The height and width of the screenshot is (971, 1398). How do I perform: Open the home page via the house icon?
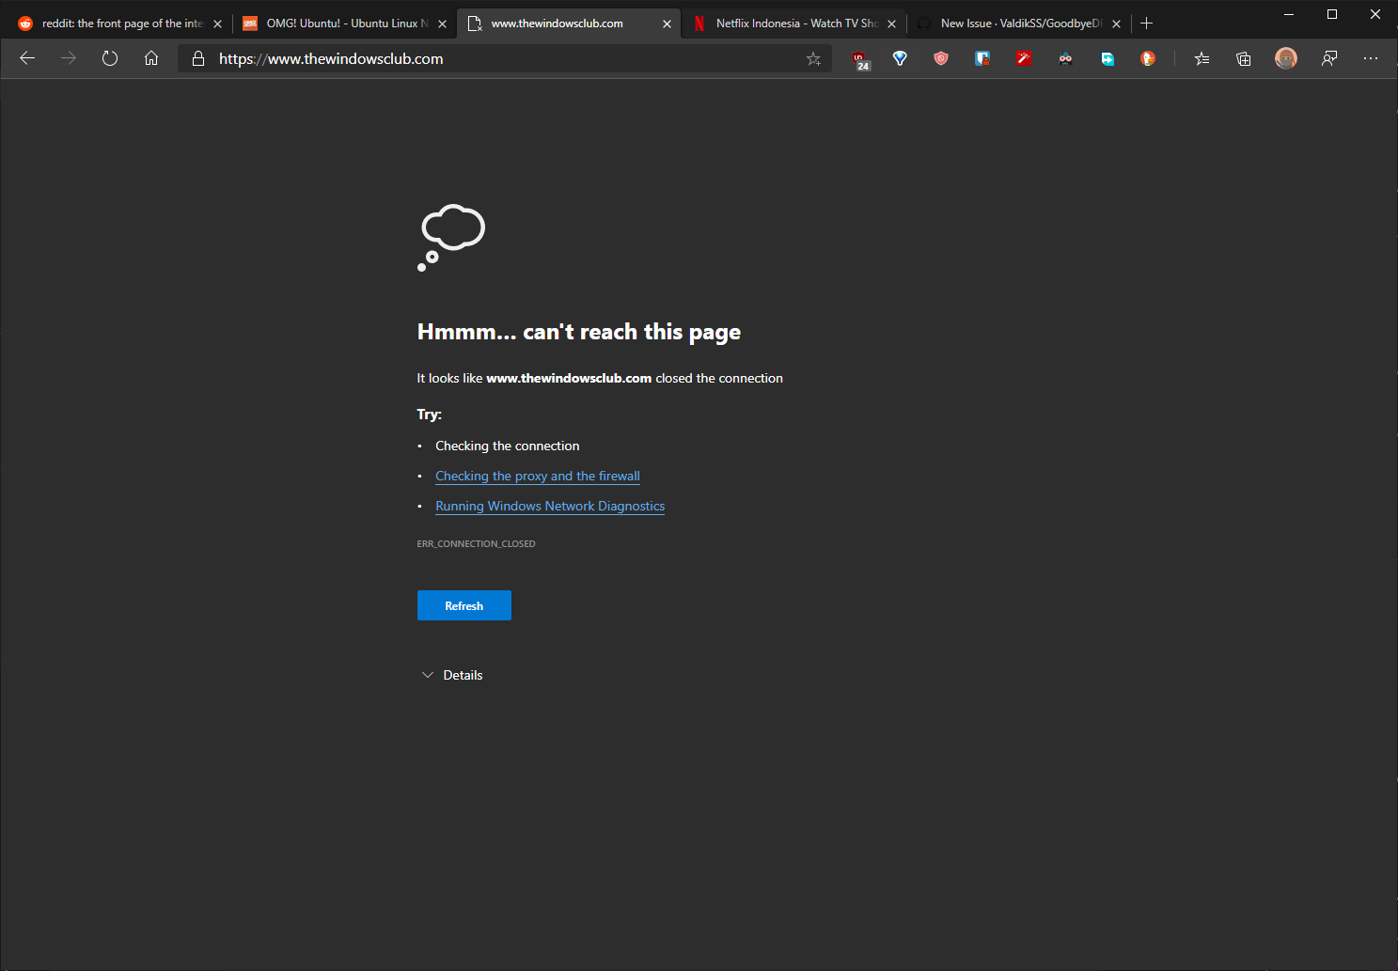(151, 58)
